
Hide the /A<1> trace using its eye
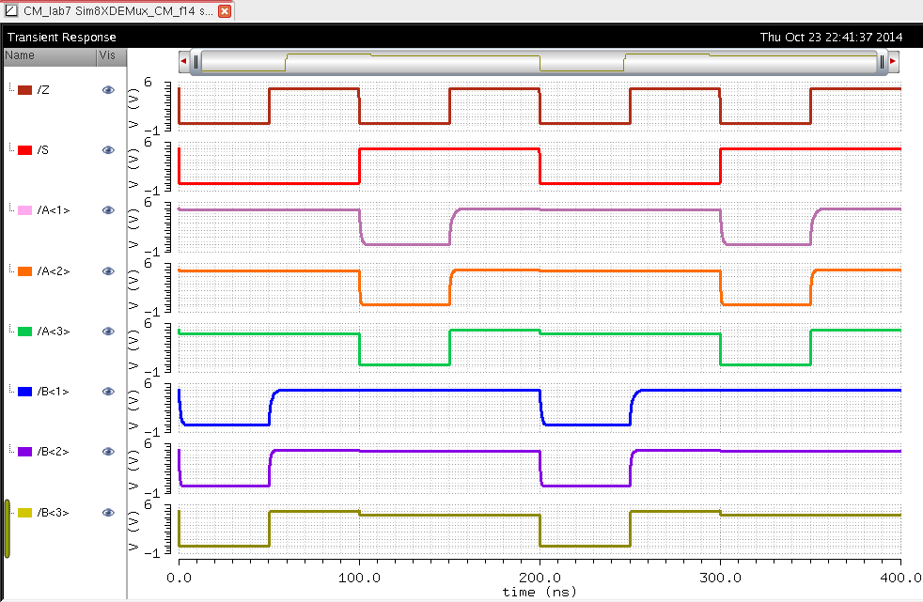click(108, 210)
